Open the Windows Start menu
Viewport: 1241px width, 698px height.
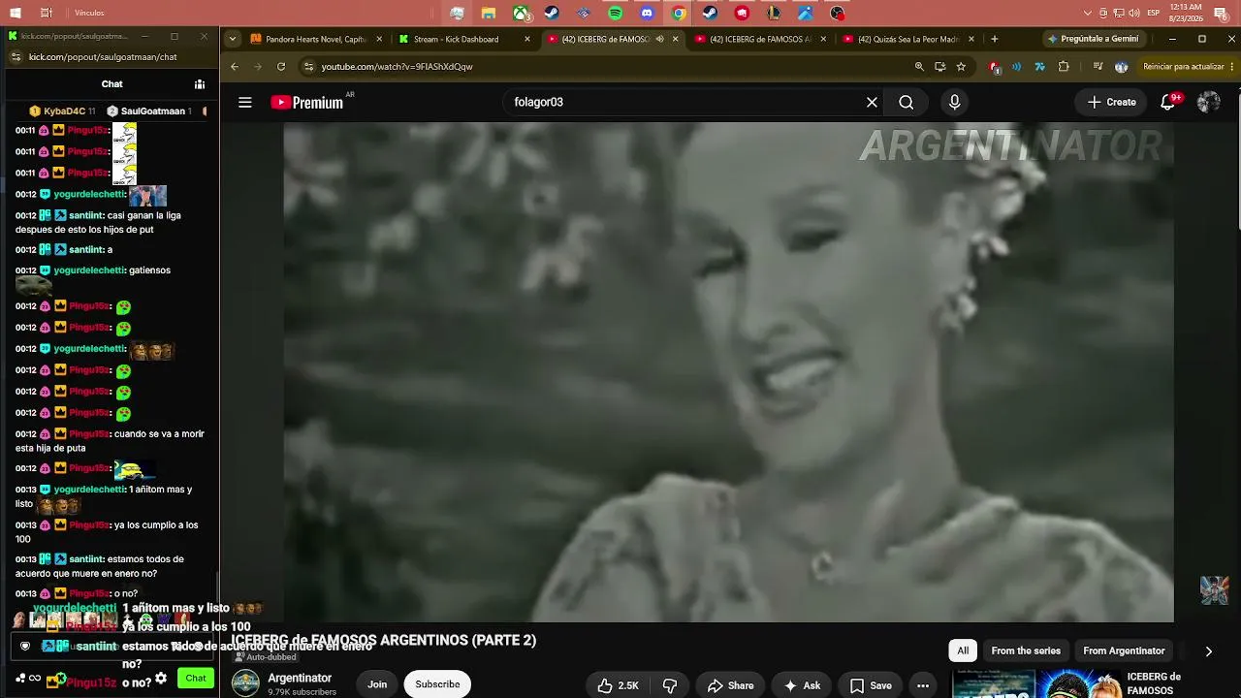pyautogui.click(x=16, y=13)
